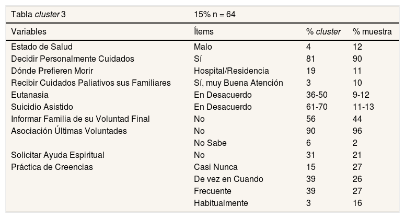Click the 'Eutanasia' variable cell
This screenshot has width=405, height=218.
pos(30,95)
